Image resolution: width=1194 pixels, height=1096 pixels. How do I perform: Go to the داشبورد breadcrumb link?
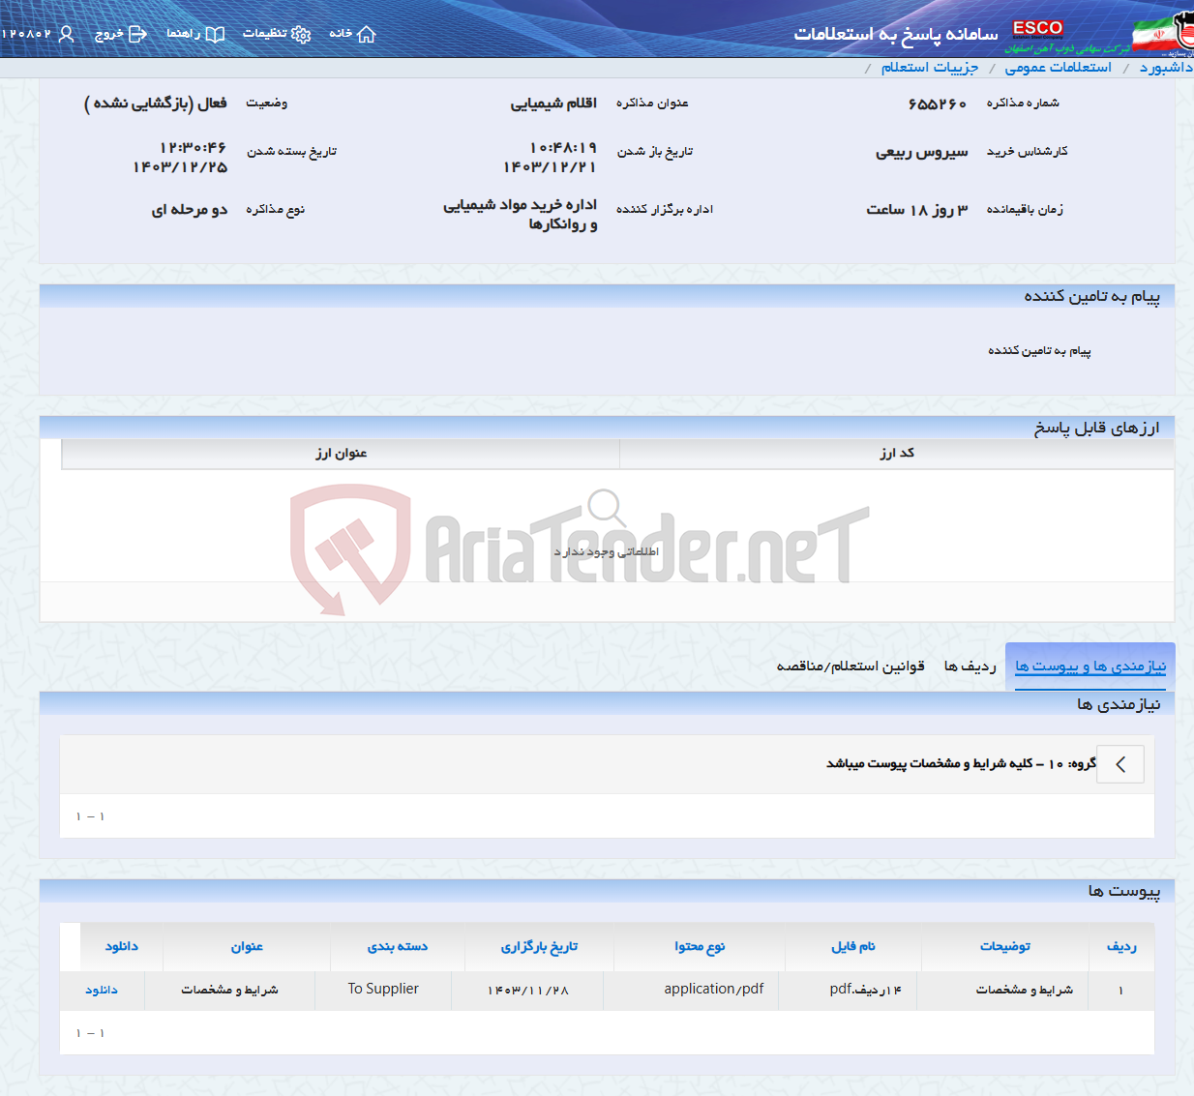click(x=1166, y=67)
